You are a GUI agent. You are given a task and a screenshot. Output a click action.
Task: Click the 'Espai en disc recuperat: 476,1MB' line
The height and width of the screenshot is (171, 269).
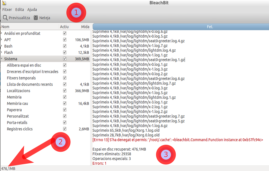click(119, 149)
